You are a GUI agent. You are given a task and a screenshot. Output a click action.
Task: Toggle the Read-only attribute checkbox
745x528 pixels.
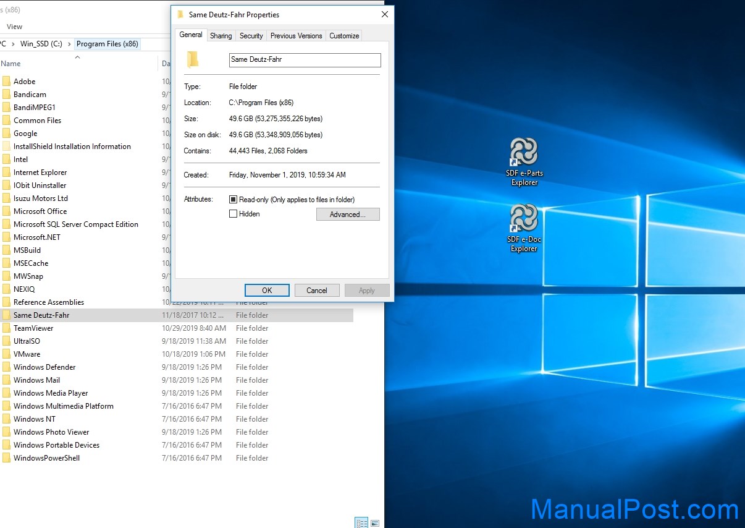tap(233, 200)
